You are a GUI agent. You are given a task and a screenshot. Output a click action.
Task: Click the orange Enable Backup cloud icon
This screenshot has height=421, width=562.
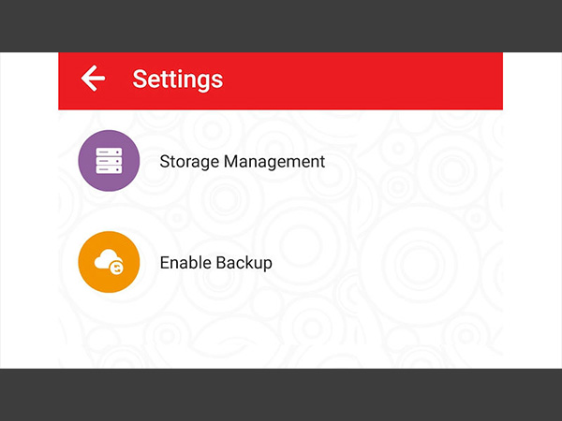click(109, 262)
